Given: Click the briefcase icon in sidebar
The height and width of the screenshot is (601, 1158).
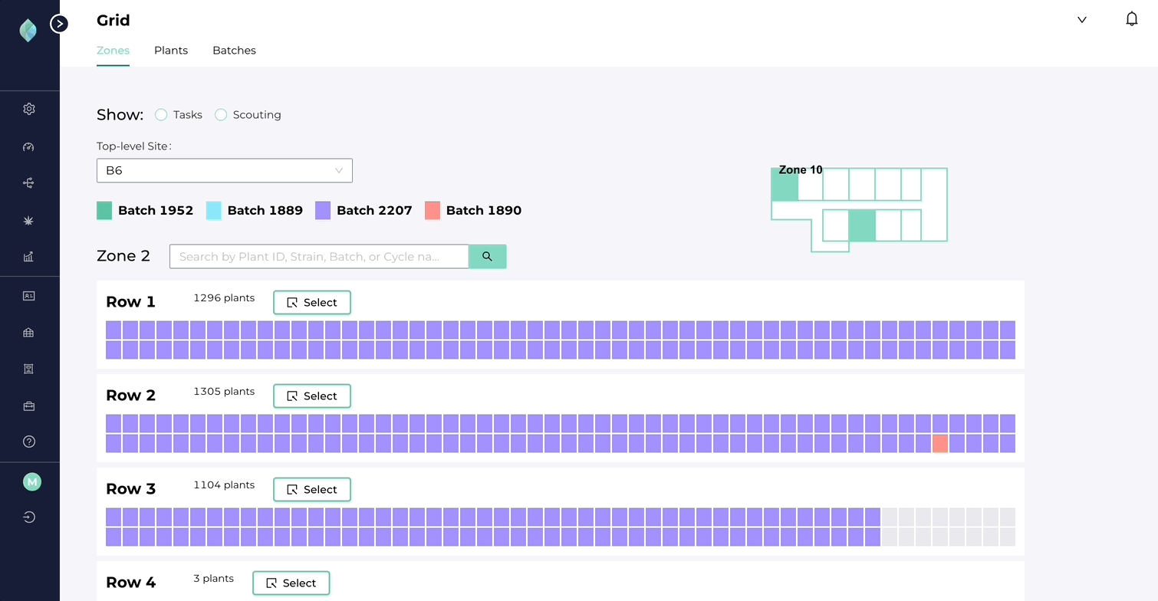Looking at the screenshot, I should [x=29, y=406].
